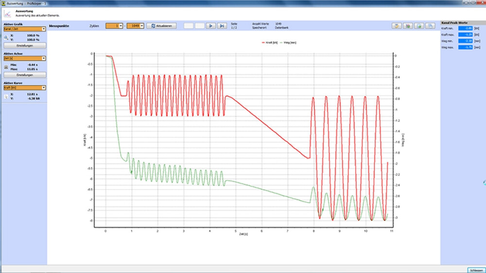Image resolution: width=486 pixels, height=273 pixels.
Task: Toggle the red Kraft [kN] legend entry
Action: 270,43
